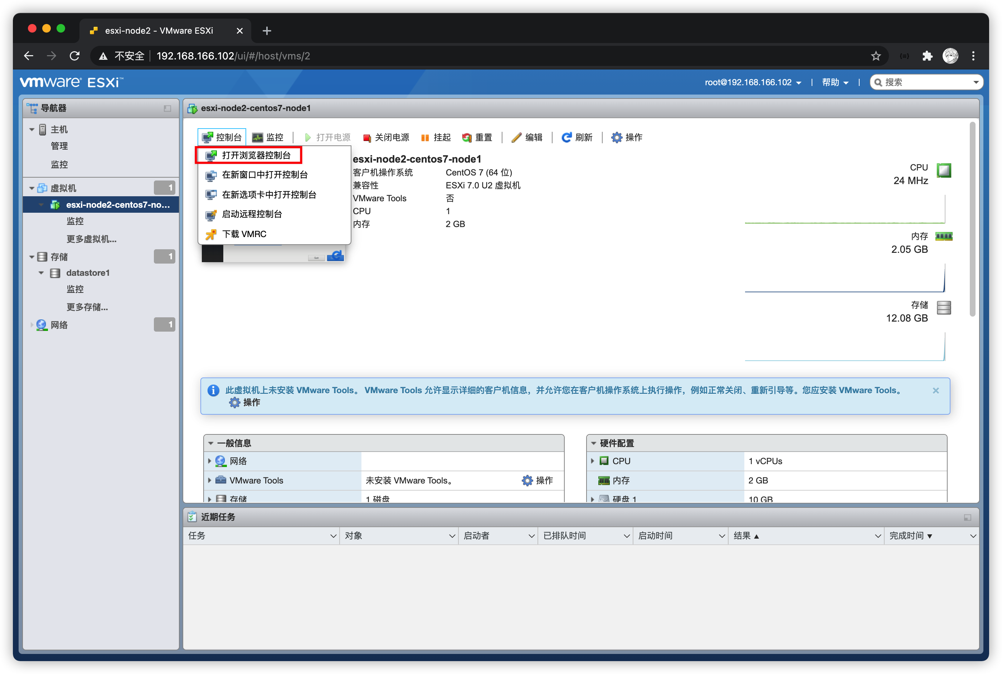
Task: Select Open in new window (在新窗口中打开控制台) menu entry
Action: tap(264, 175)
